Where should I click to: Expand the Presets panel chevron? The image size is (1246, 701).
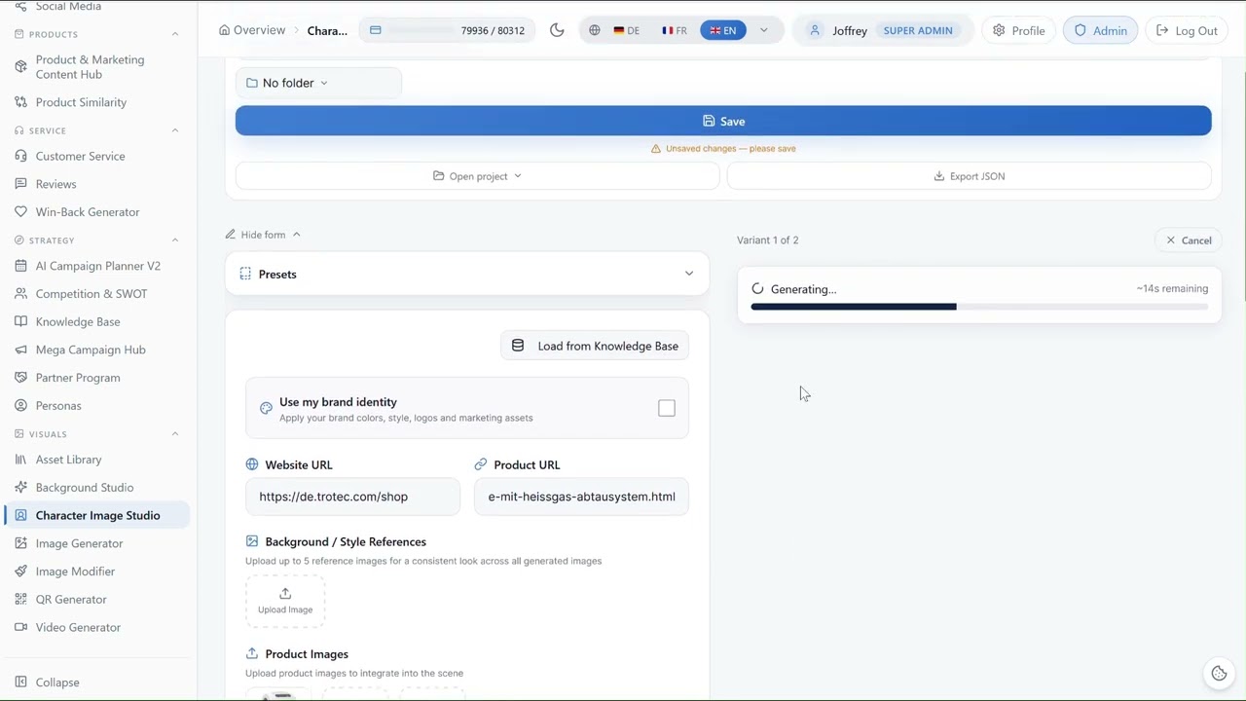[x=689, y=274]
